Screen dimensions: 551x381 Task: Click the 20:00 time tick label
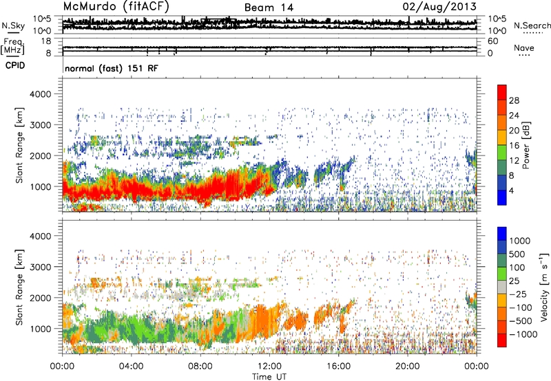(407, 367)
